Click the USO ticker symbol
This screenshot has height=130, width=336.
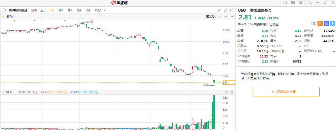(x=242, y=10)
